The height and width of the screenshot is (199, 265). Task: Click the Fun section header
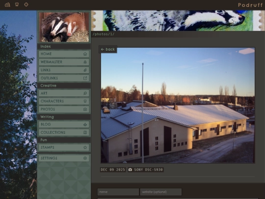tap(64, 140)
